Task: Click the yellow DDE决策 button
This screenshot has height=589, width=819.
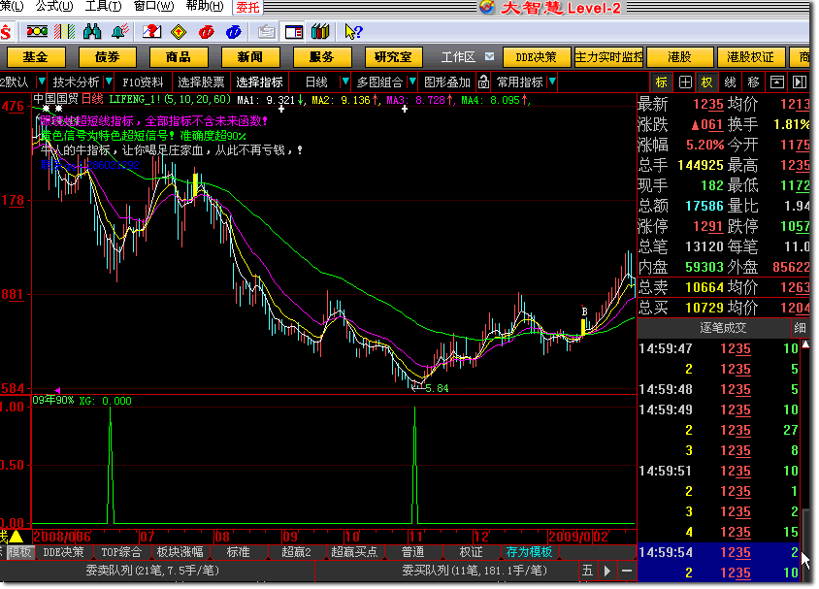Action: (537, 57)
